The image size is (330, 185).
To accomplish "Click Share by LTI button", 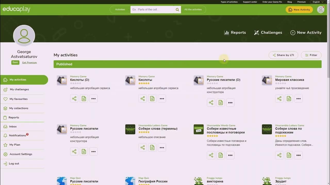I will pyautogui.click(x=283, y=55).
